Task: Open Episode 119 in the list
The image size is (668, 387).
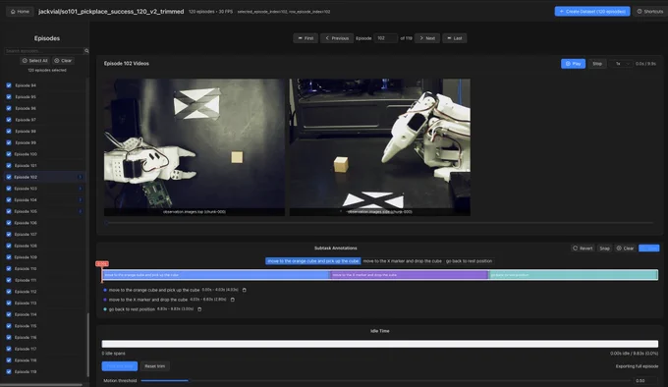Action: click(x=44, y=371)
